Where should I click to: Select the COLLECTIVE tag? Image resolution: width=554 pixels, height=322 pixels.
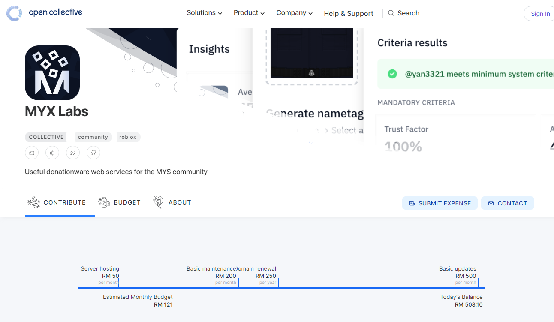[46, 137]
